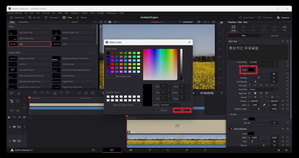
Task: Open Project Manager home icon
Action: coord(279,150)
